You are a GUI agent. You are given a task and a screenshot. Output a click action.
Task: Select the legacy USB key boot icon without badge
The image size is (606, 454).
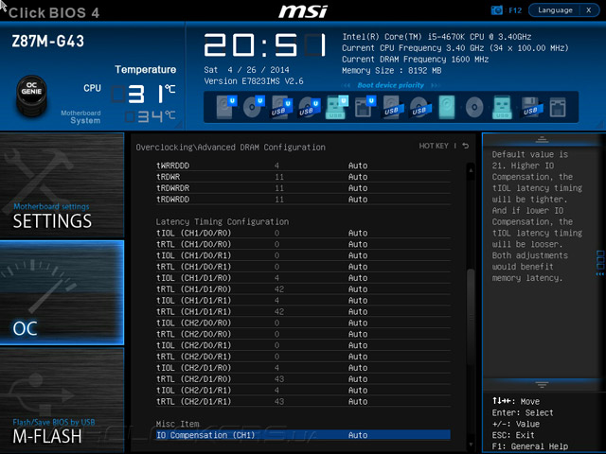coord(502,107)
